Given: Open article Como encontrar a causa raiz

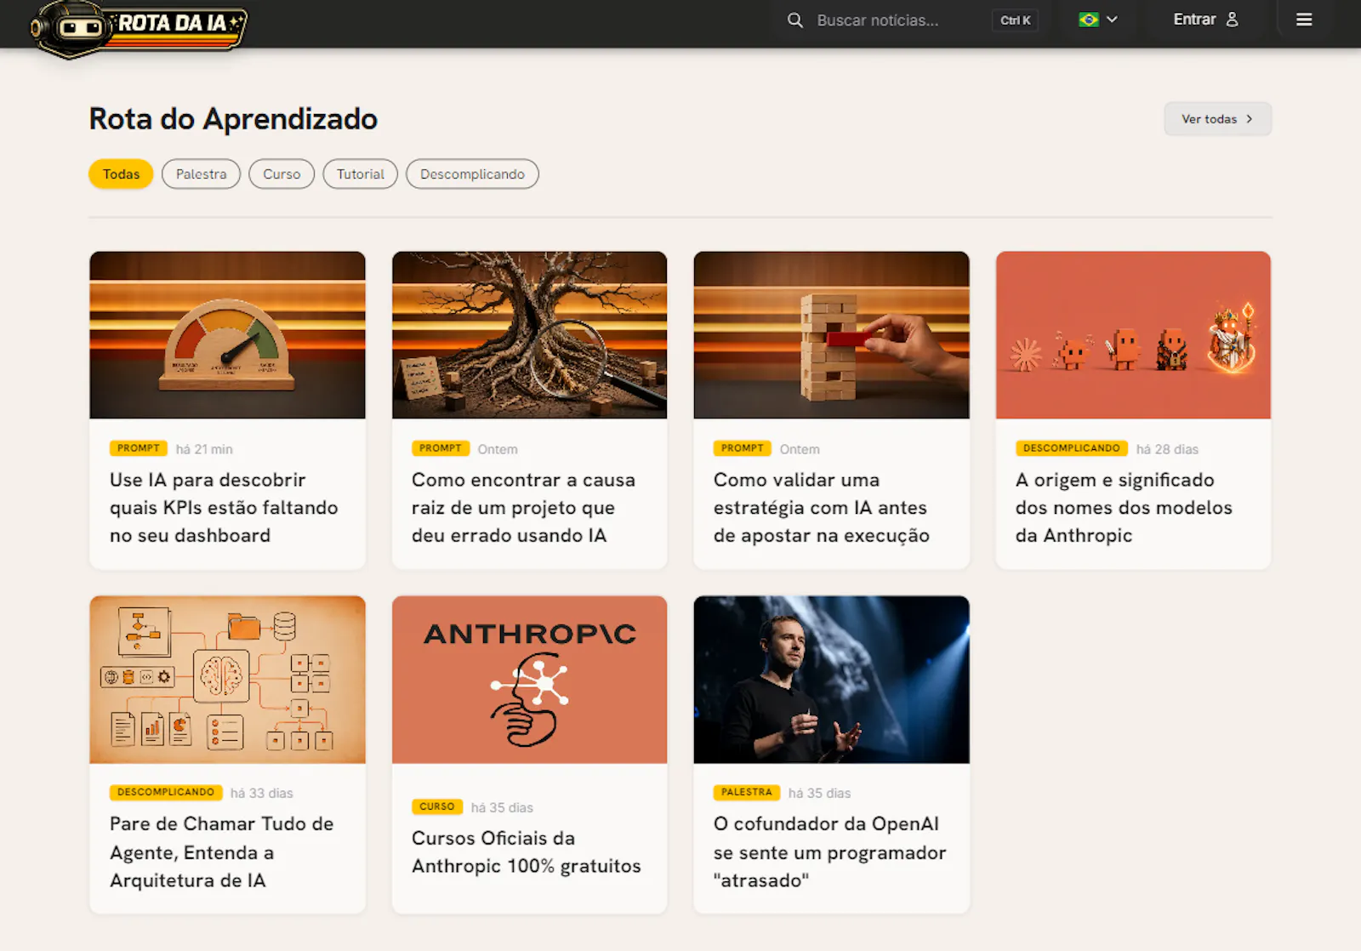Looking at the screenshot, I should pyautogui.click(x=523, y=508).
